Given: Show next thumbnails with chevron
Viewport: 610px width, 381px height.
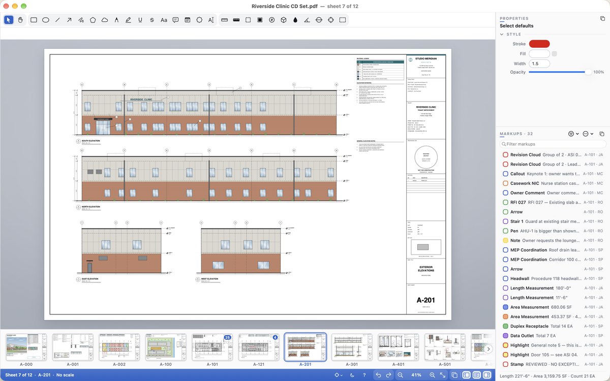Looking at the screenshot, I should (488, 349).
